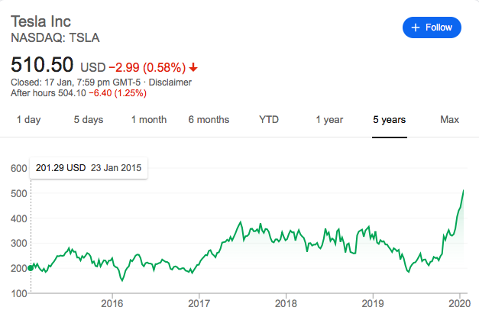Open the YTD chart range

click(x=269, y=119)
